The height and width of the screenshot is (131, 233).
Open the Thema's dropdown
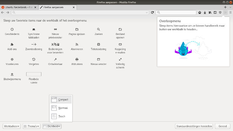[x=31, y=126]
